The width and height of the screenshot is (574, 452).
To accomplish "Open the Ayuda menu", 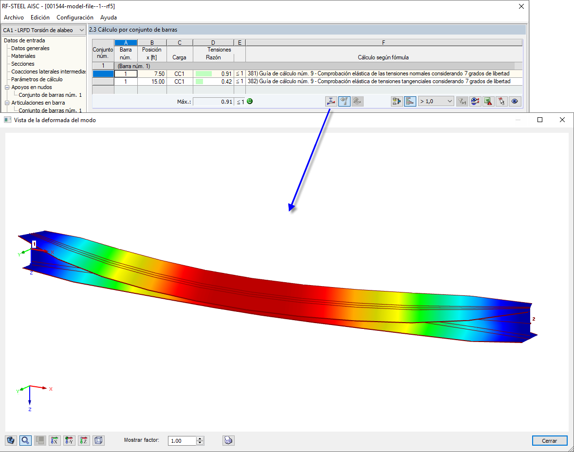I will (109, 17).
